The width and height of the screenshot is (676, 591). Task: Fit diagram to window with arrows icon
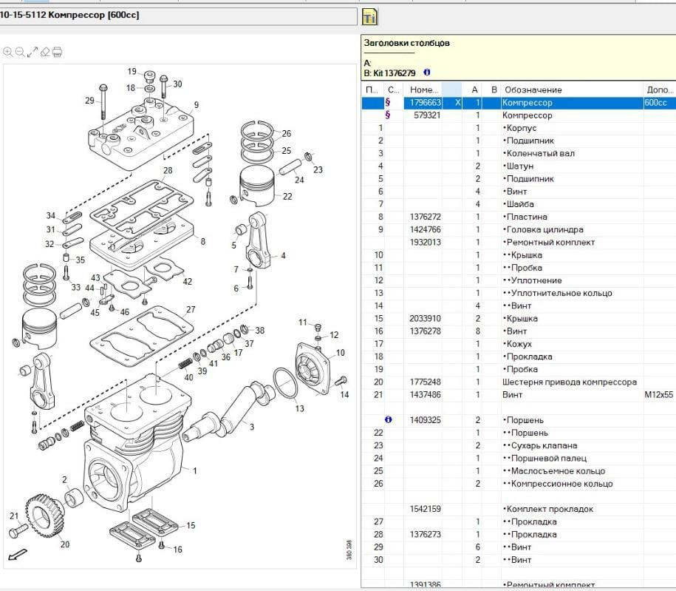pyautogui.click(x=33, y=52)
